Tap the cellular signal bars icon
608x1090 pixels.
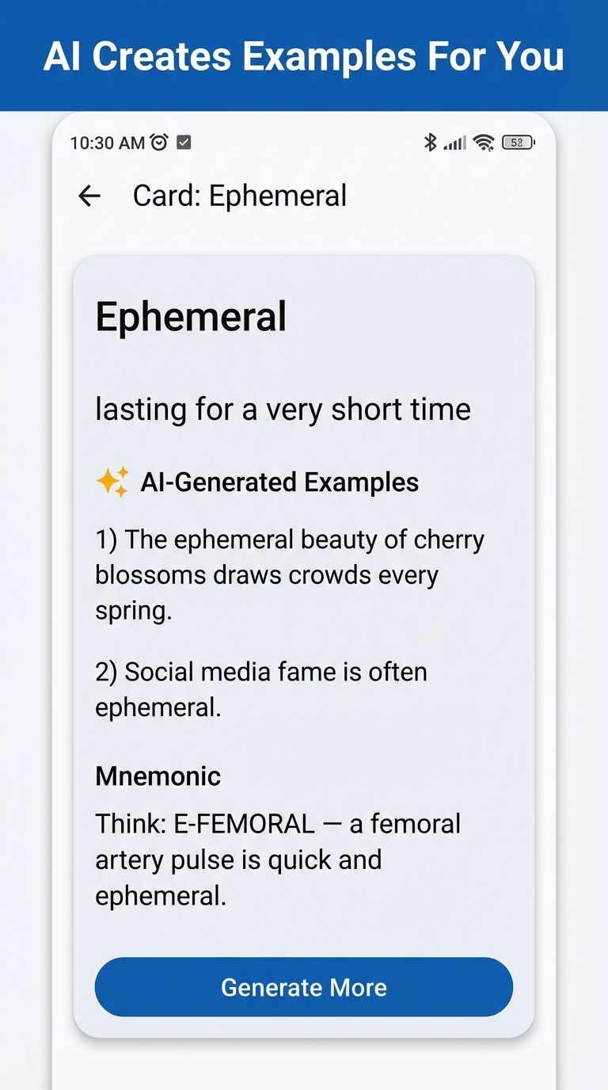455,143
